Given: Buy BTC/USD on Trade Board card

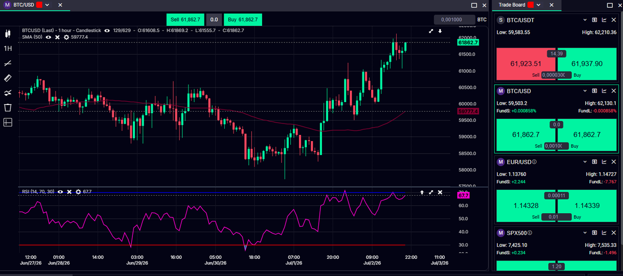Looking at the screenshot, I should (586, 135).
